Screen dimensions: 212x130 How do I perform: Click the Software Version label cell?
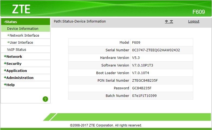[x=99, y=65]
